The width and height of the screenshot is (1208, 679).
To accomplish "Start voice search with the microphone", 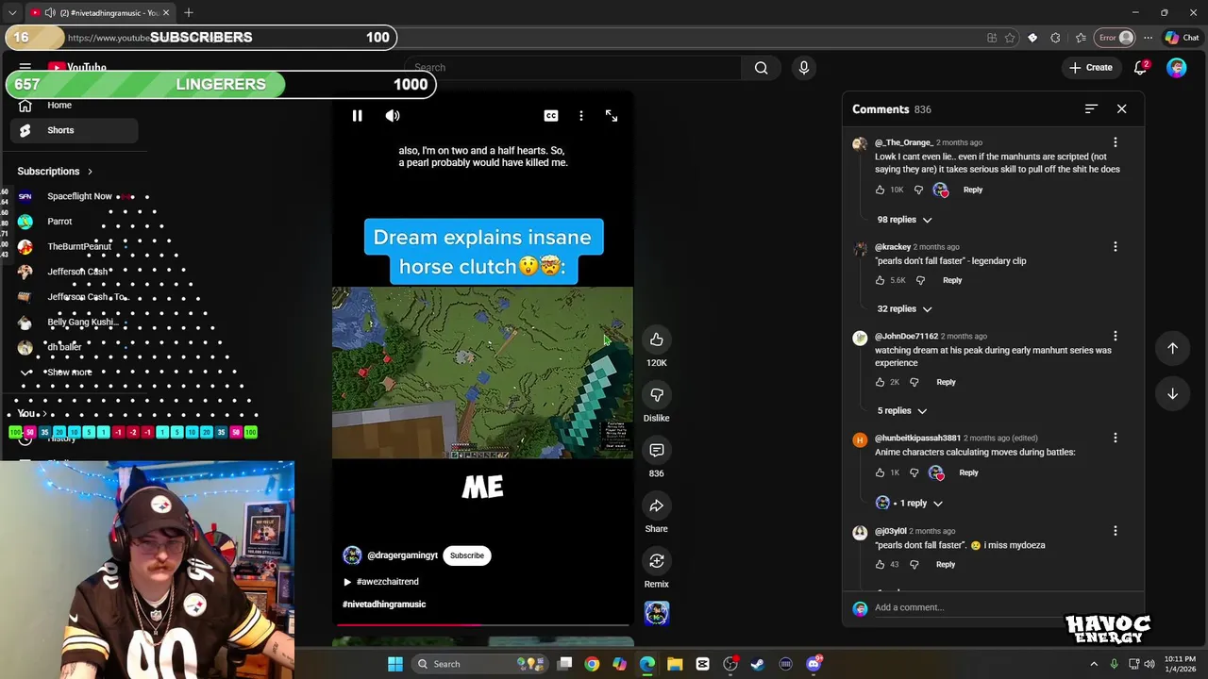I will (x=804, y=68).
